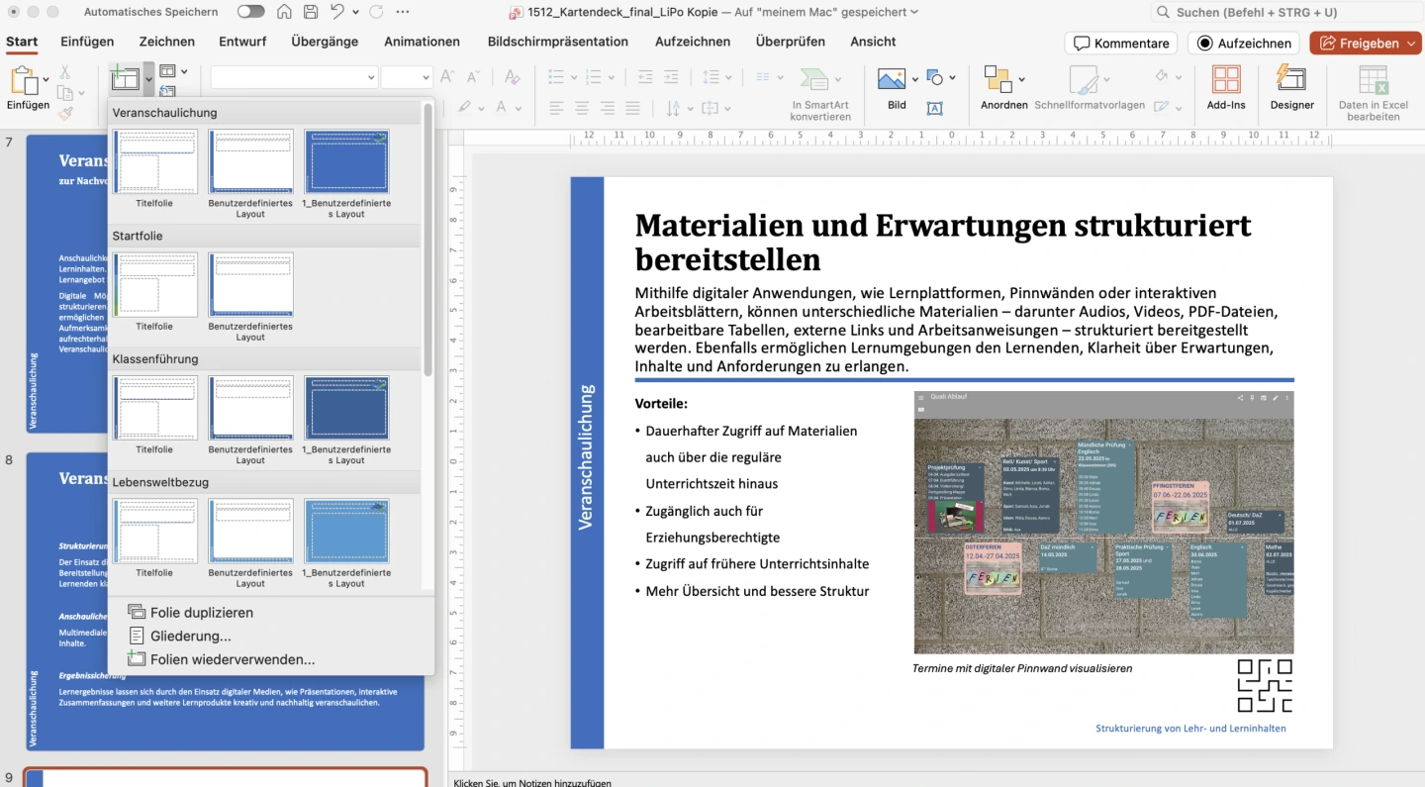Image resolution: width=1425 pixels, height=787 pixels.
Task: Switch to the Übergänge tab
Action: (x=325, y=42)
